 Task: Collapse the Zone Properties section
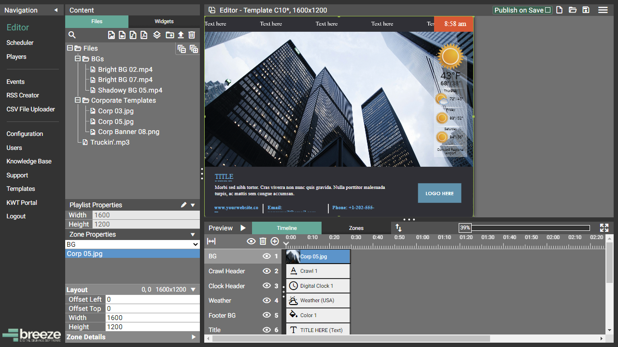click(x=193, y=234)
